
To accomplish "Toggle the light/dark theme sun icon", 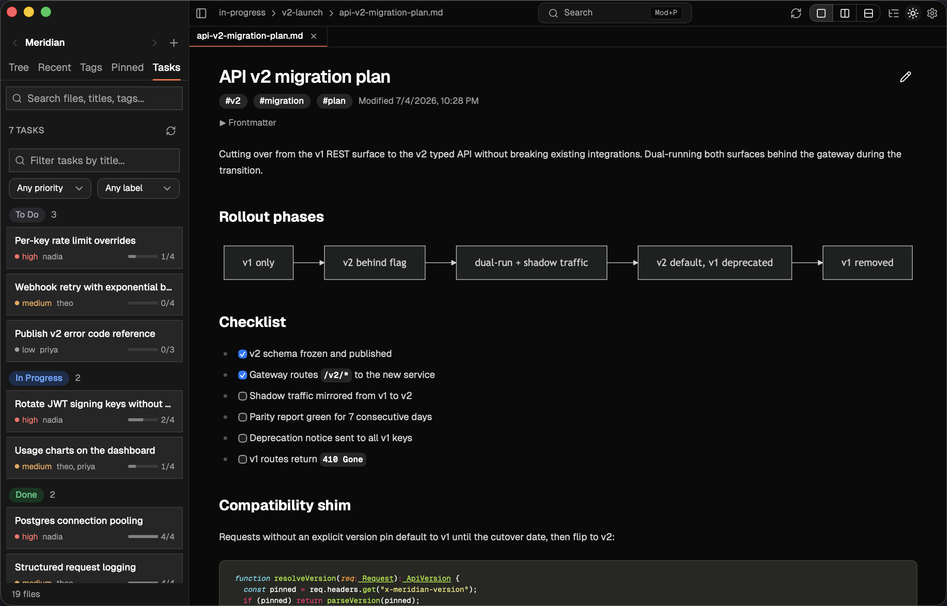I will tap(913, 13).
